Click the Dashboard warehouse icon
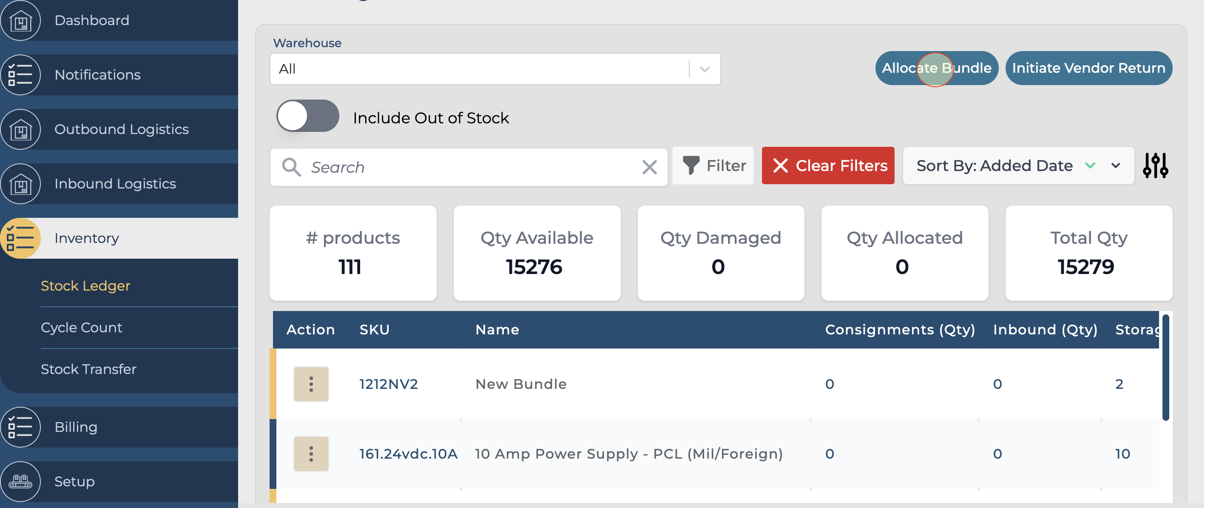Screen dimensions: 1205x508 [20, 20]
